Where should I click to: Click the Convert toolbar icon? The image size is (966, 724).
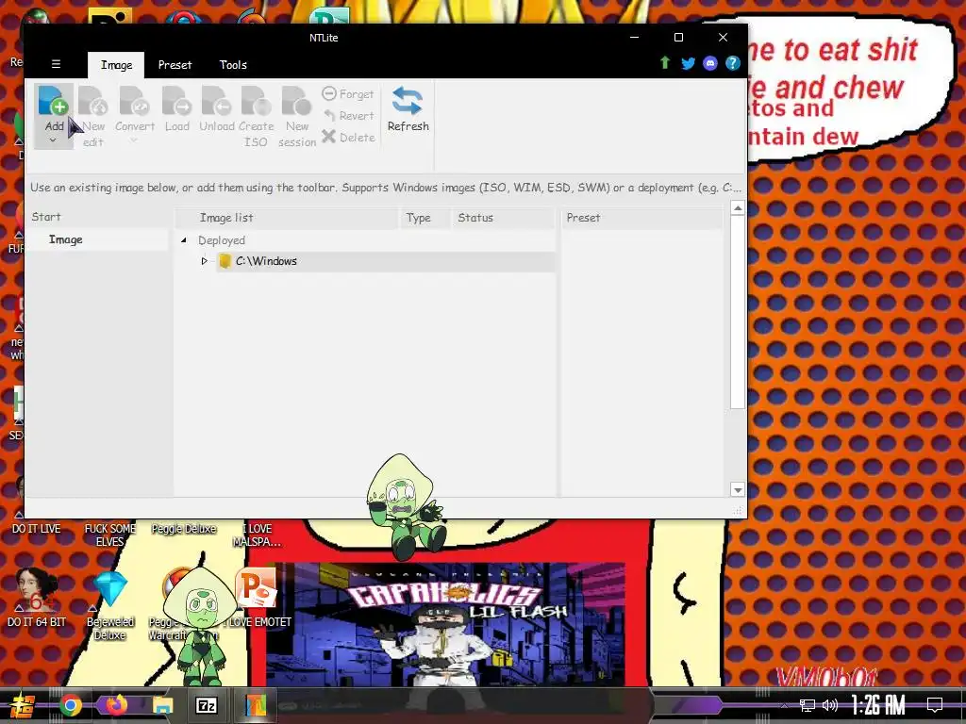134,100
